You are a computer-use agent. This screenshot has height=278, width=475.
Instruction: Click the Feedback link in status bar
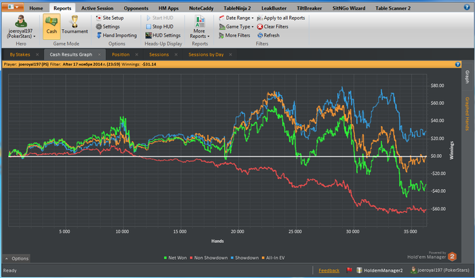[x=329, y=271]
